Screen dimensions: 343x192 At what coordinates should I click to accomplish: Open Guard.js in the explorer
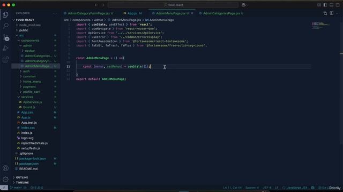29,107
